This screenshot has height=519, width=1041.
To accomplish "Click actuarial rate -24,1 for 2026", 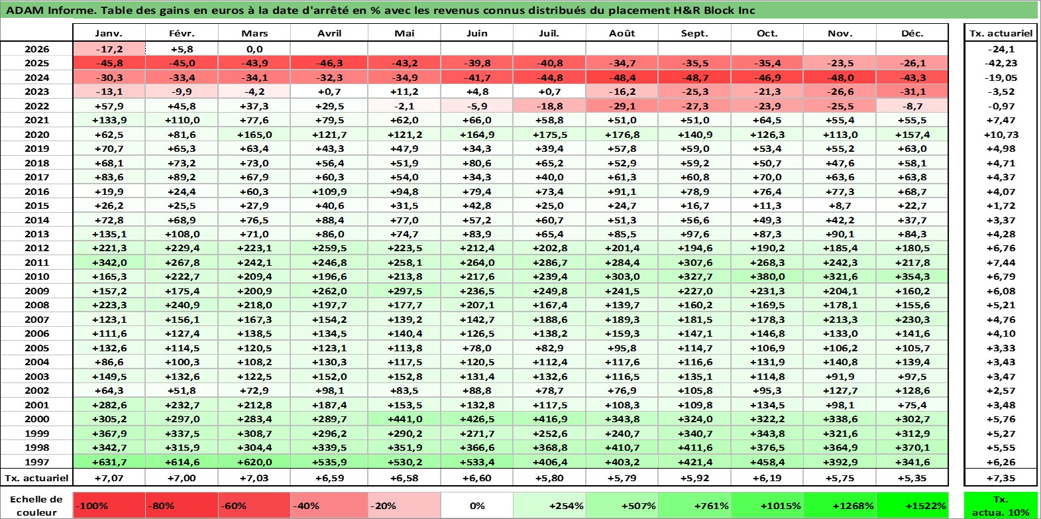I will [x=1001, y=49].
